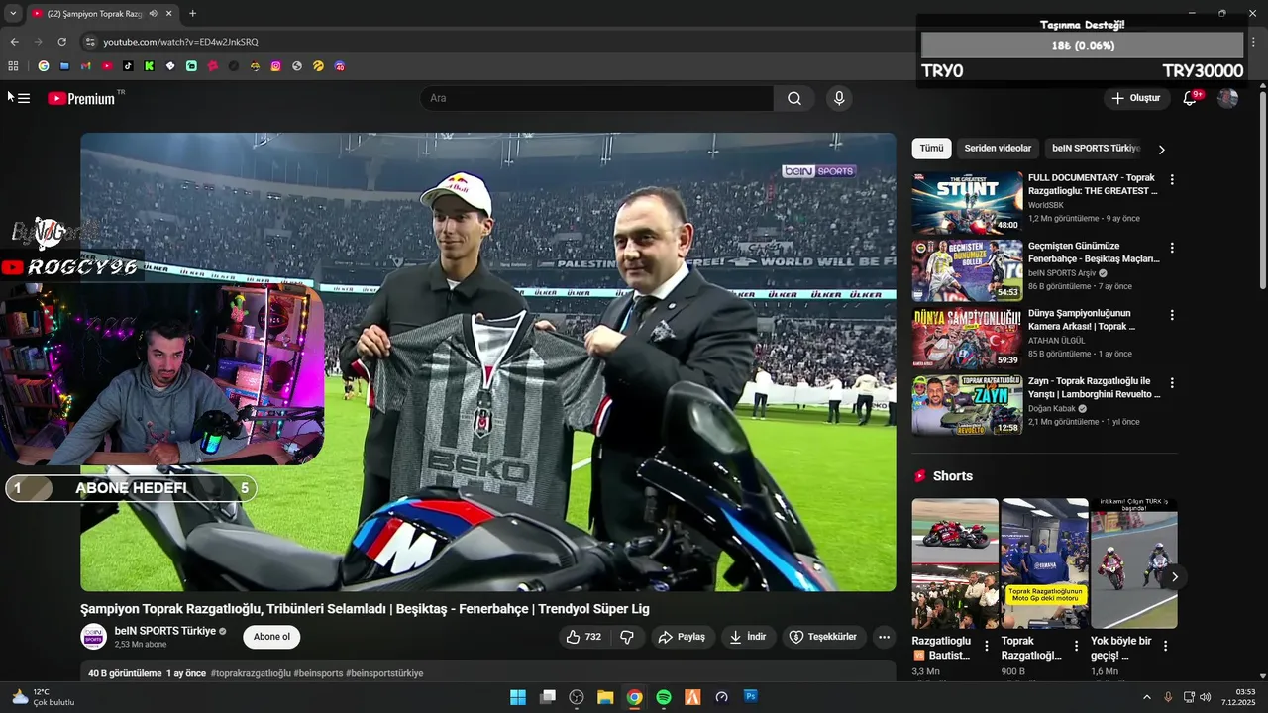View site information icon in the address bar
Image resolution: width=1268 pixels, height=713 pixels.
coord(90,42)
